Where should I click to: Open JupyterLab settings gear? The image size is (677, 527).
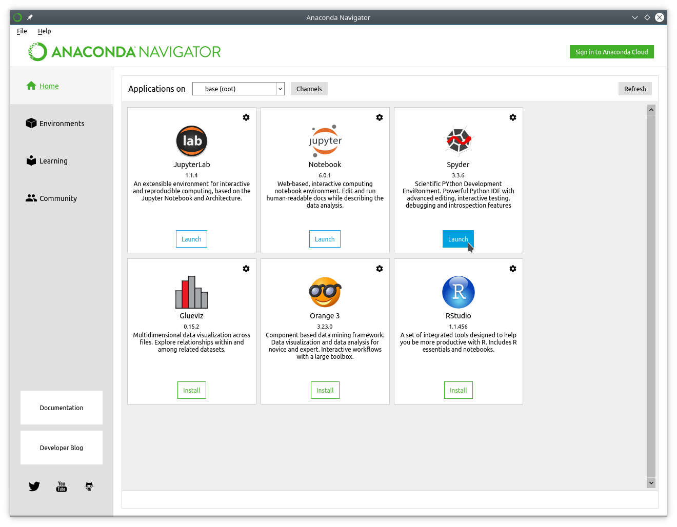point(246,117)
